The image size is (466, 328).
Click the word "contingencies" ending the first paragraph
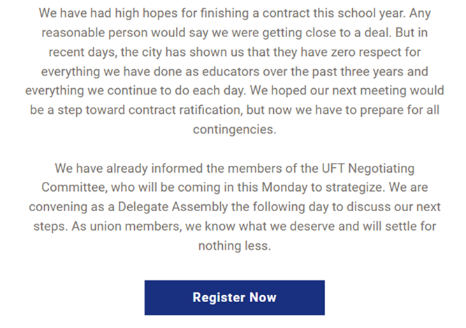click(x=234, y=129)
